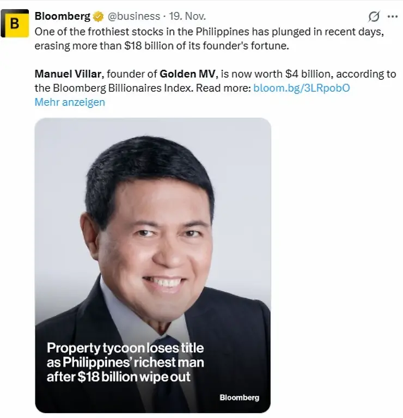Click the bold Manuel Villar name
The height and width of the screenshot is (418, 403).
68,74
